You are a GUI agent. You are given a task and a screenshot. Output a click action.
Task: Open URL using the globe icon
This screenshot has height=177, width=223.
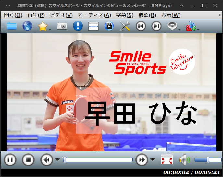pos(27,26)
